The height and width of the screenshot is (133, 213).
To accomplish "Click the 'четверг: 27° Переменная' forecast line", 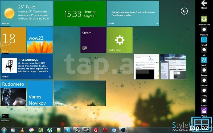I will coord(34,12).
